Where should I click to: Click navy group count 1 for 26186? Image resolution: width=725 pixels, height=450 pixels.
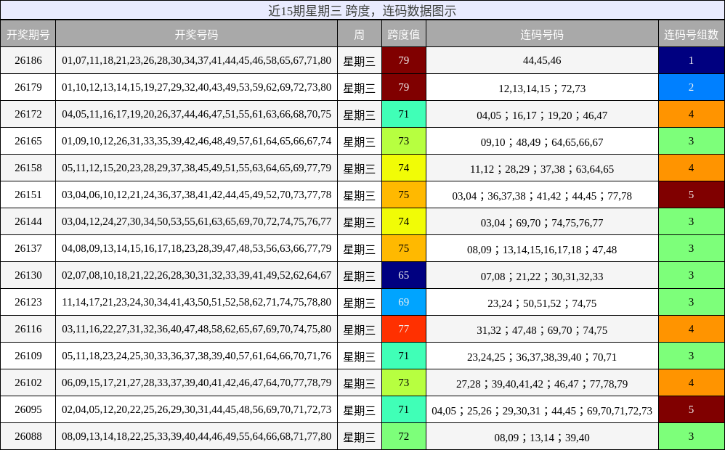(692, 60)
